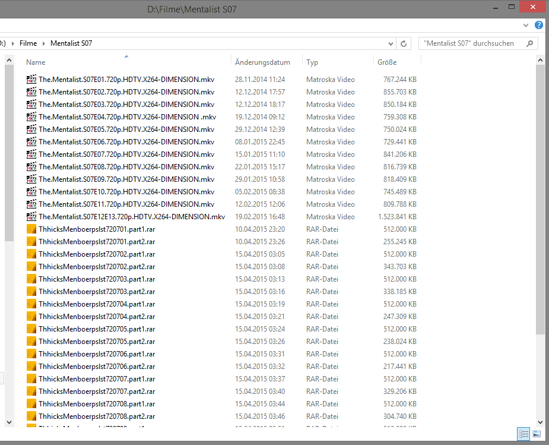Image resolution: width=549 pixels, height=445 pixels.
Task: Click file list scrollbar down arrow
Action: tap(540, 422)
